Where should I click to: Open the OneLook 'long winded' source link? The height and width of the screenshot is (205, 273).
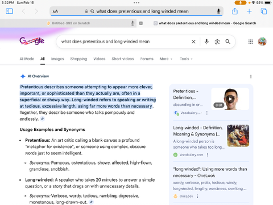(210, 172)
